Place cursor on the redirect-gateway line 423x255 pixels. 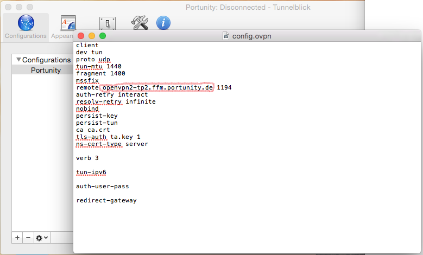coord(106,200)
